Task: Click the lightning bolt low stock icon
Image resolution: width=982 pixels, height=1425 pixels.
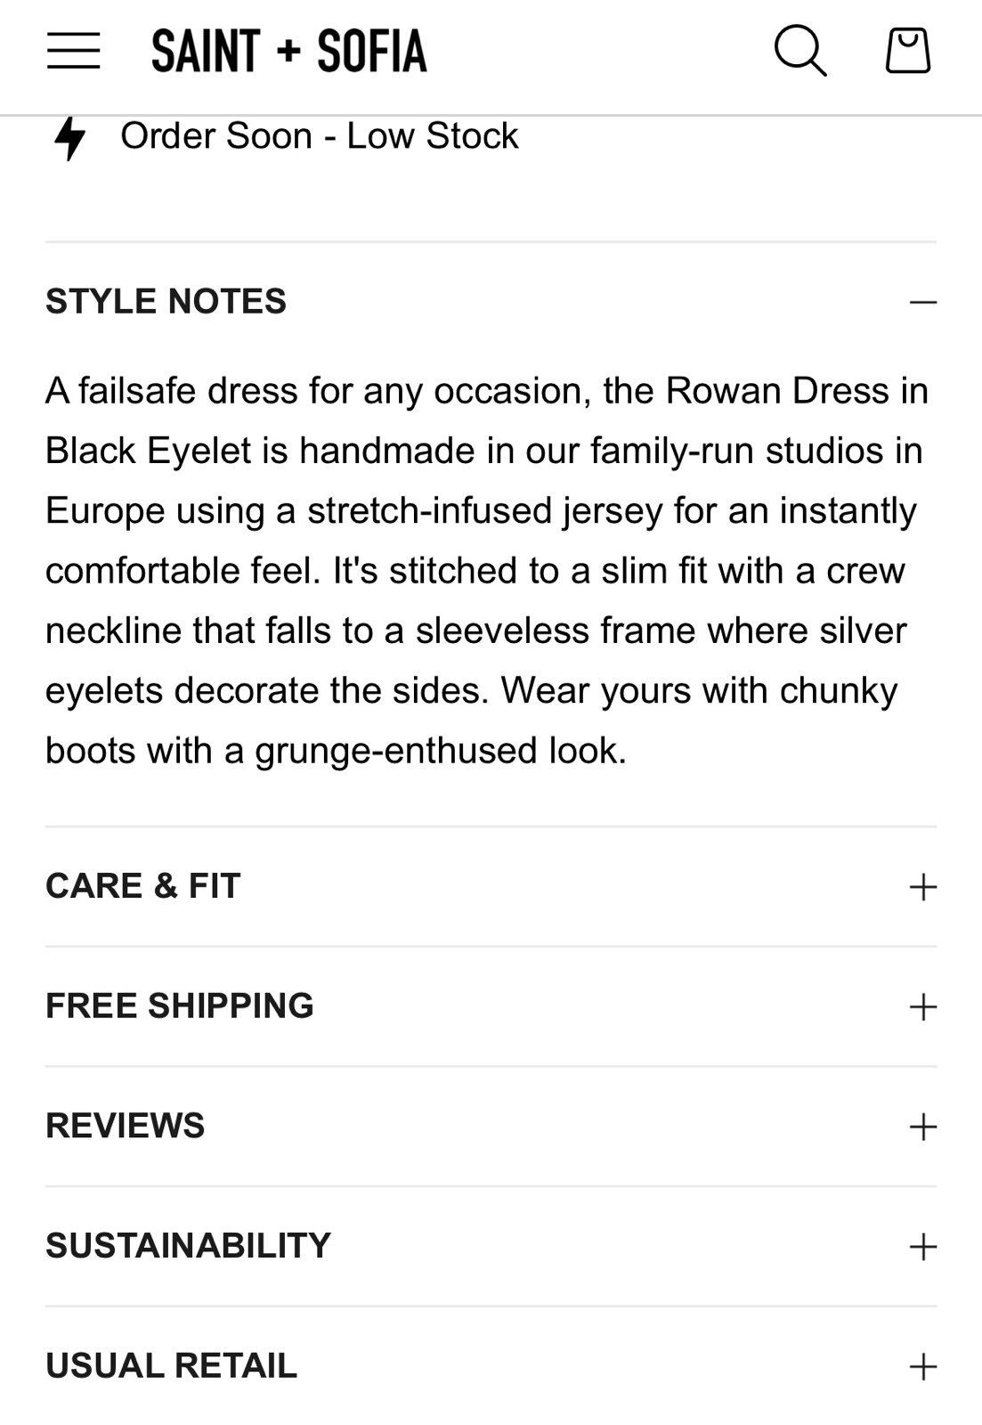Action: click(x=69, y=138)
